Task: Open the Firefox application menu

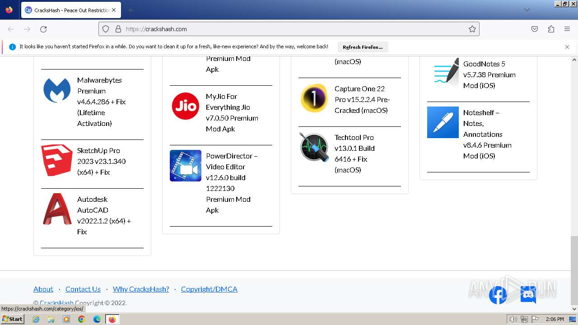Action: (x=567, y=29)
